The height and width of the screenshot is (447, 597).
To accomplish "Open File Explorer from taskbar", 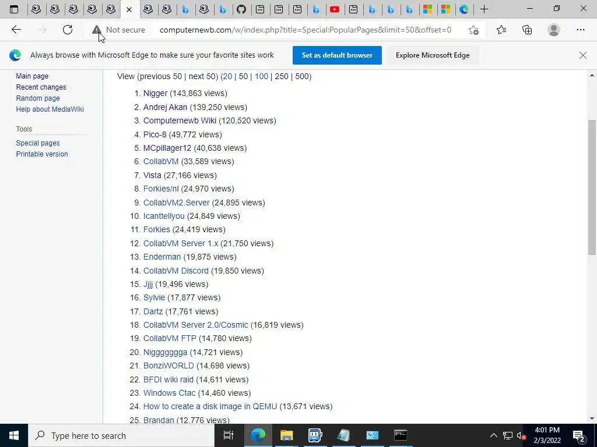I will (286, 435).
